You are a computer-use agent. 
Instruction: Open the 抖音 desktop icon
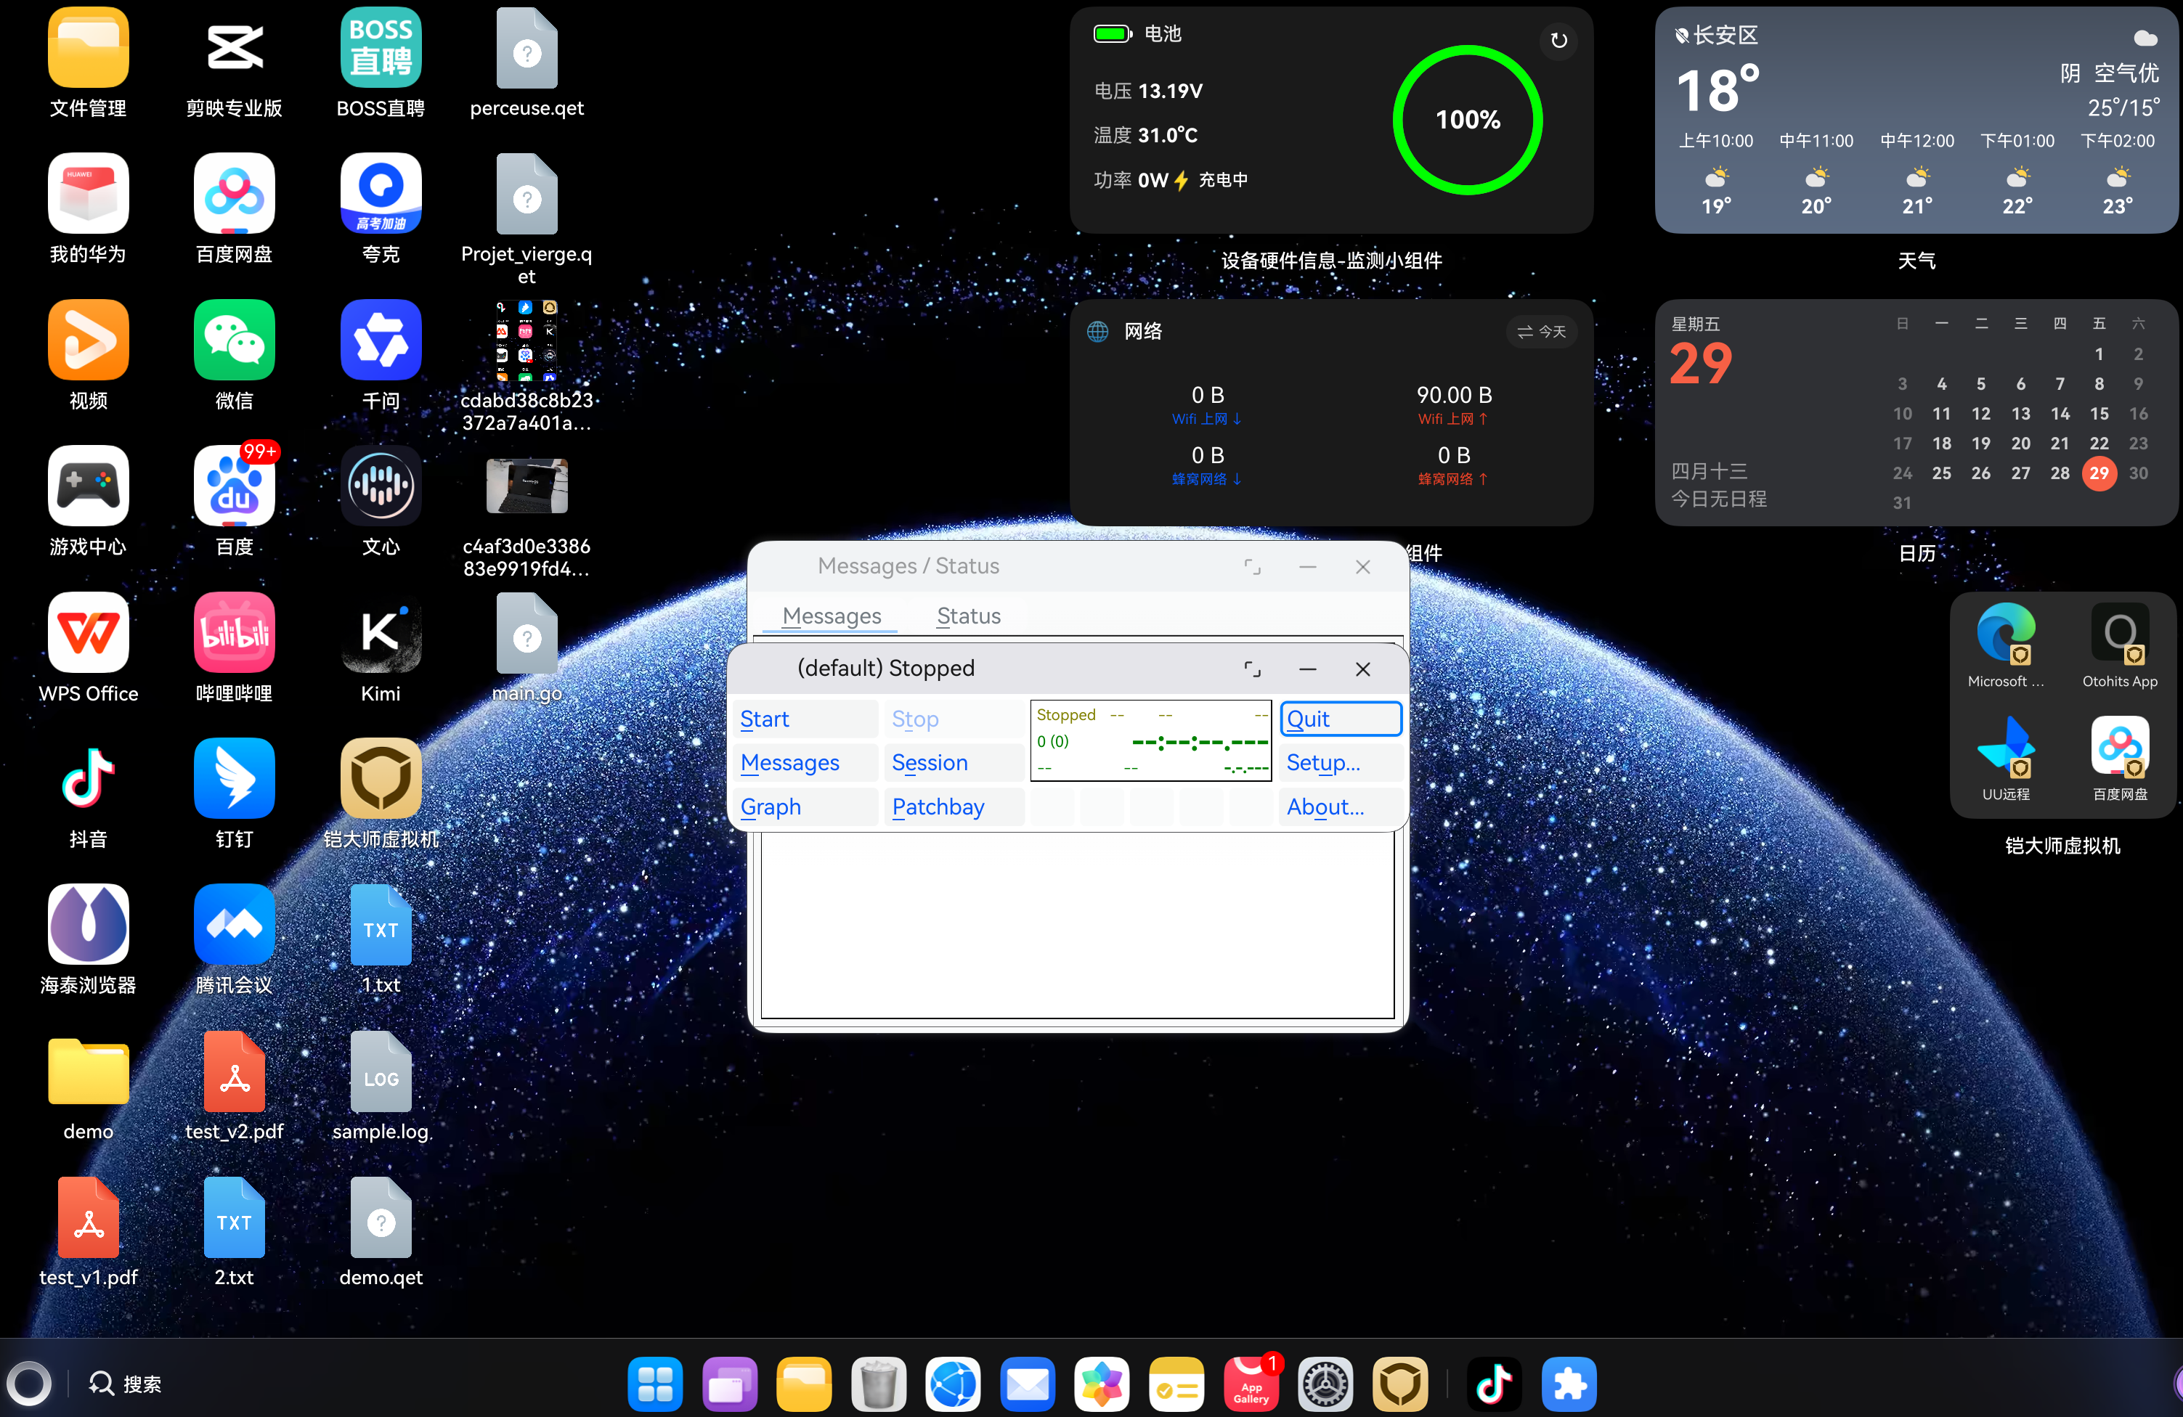(88, 779)
